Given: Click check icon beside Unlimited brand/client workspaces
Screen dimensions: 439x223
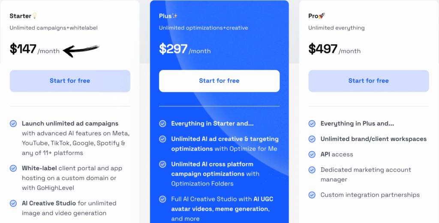Looking at the screenshot, I should 312,139.
